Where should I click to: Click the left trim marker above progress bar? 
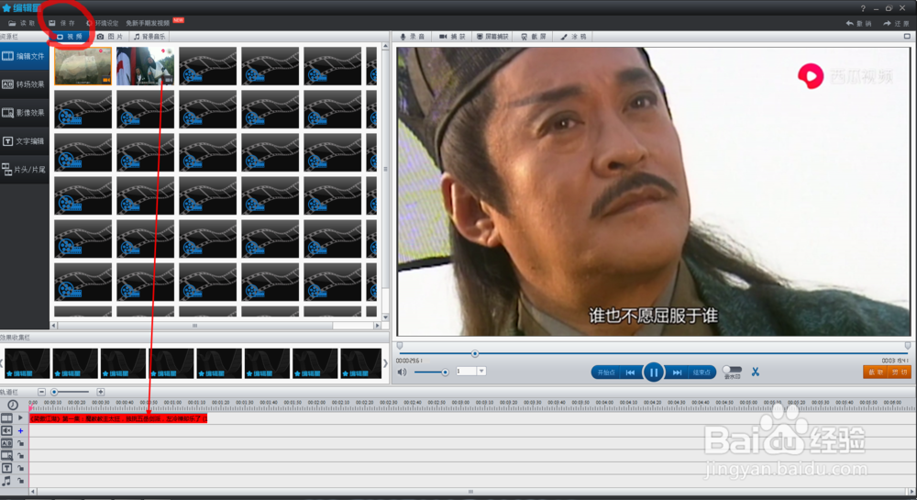tap(400, 346)
